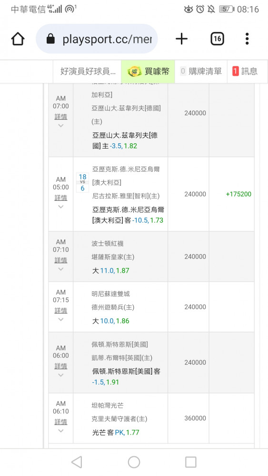Expand chevron under AM 06:00 match
268x476 pixels.
point(61,375)
